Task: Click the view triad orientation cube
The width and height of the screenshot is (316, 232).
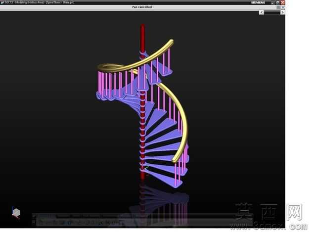Action: [x=16, y=212]
